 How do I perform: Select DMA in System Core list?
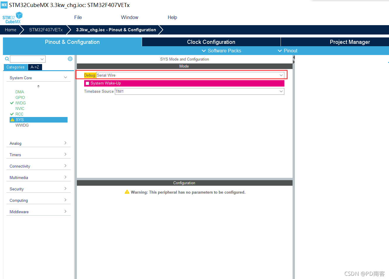pos(20,92)
